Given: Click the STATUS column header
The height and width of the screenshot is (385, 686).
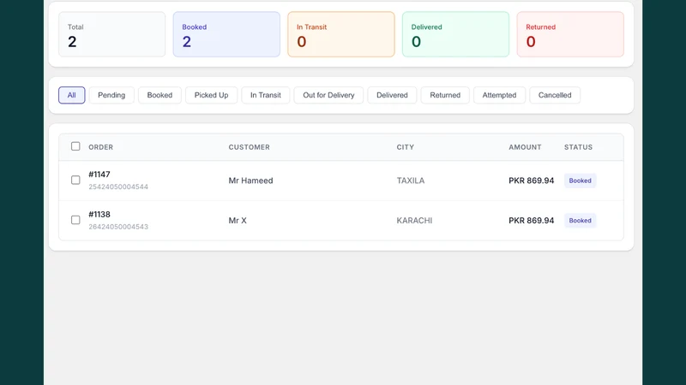Looking at the screenshot, I should coord(578,147).
